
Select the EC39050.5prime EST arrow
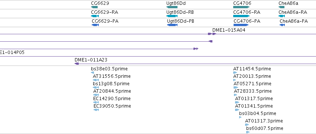tap(96, 110)
